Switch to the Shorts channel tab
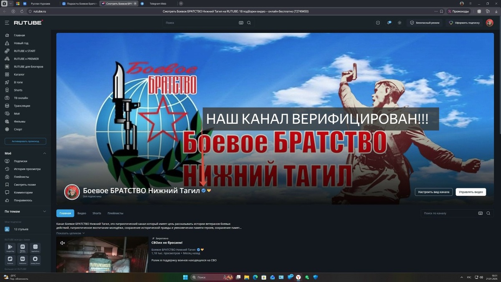The width and height of the screenshot is (501, 282). (x=97, y=213)
